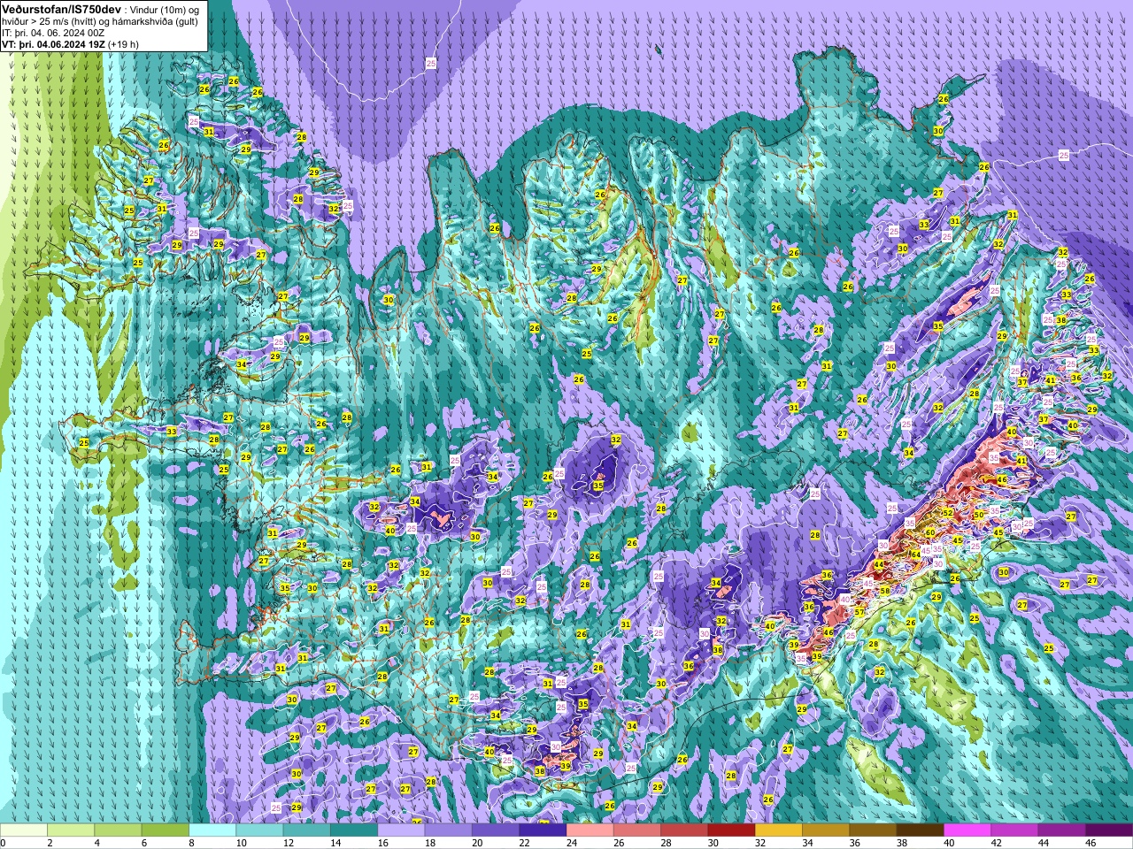Select the 2–4 m/s light green legend swatch
The image size is (1133, 849).
71,830
